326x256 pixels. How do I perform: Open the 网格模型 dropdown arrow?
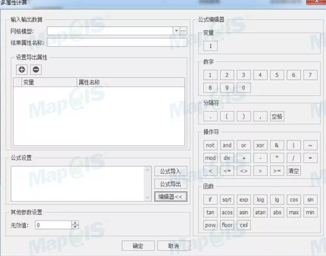176,31
